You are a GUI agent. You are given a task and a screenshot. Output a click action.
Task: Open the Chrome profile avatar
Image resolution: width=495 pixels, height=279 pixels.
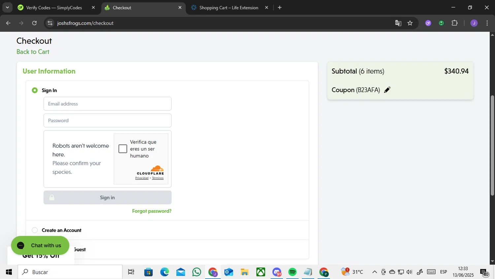pos(474,23)
